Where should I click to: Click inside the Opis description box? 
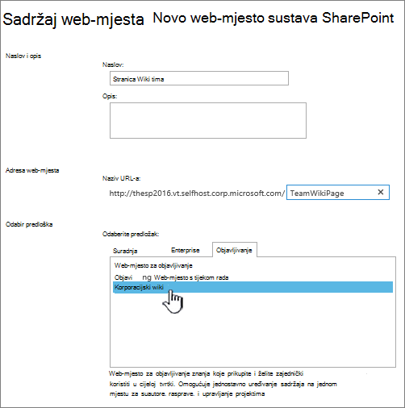tap(208, 120)
